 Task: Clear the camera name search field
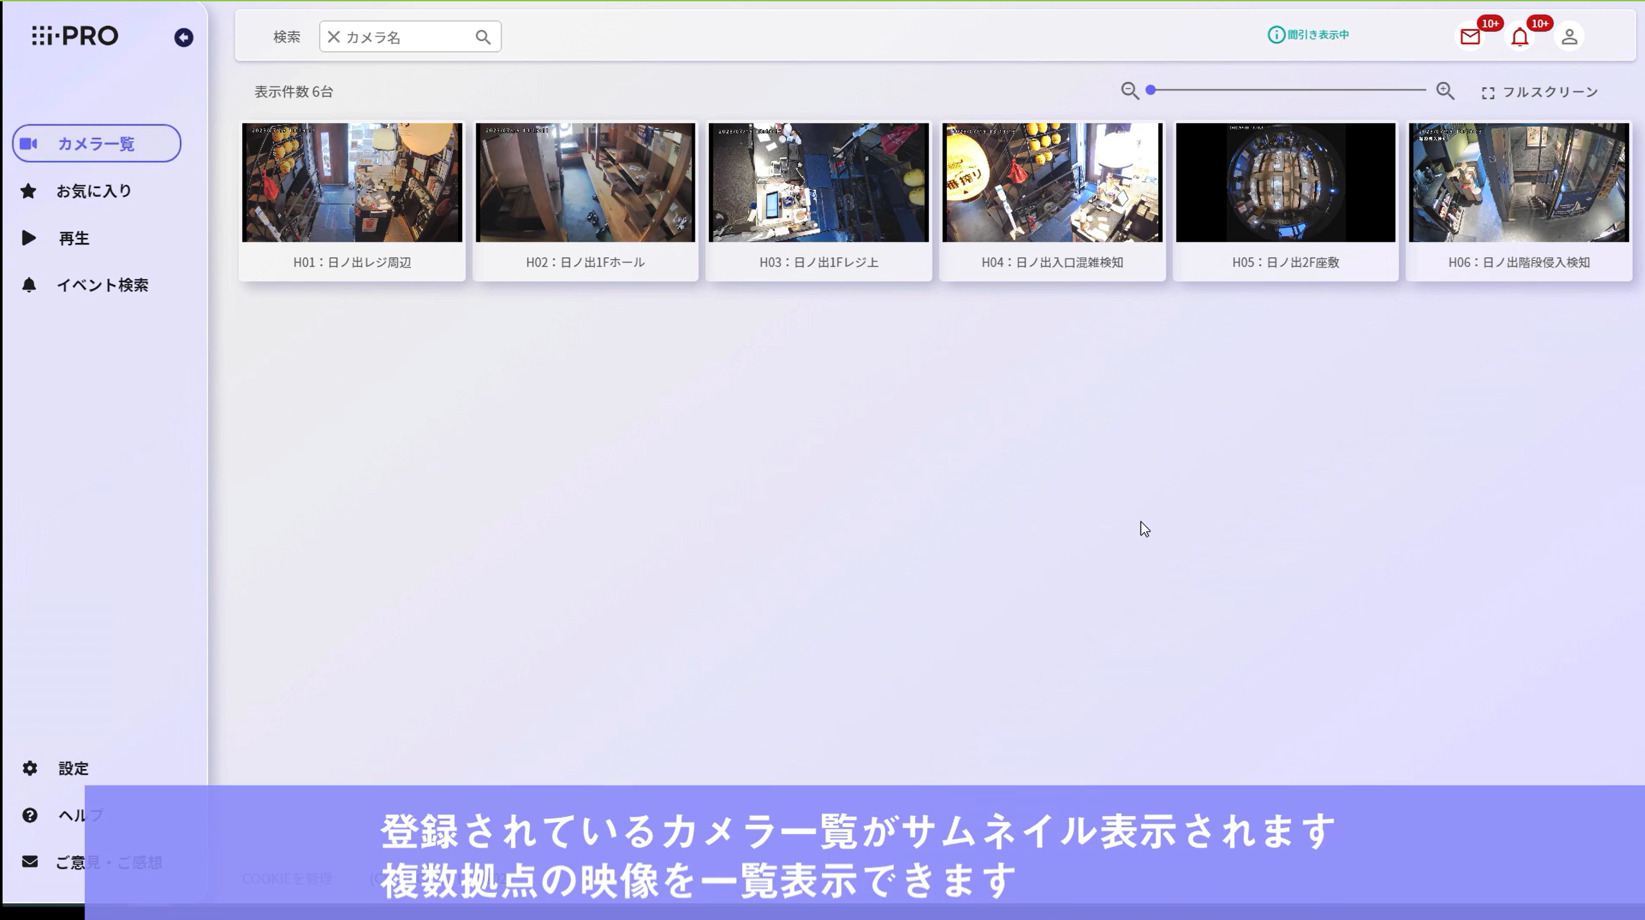(334, 37)
